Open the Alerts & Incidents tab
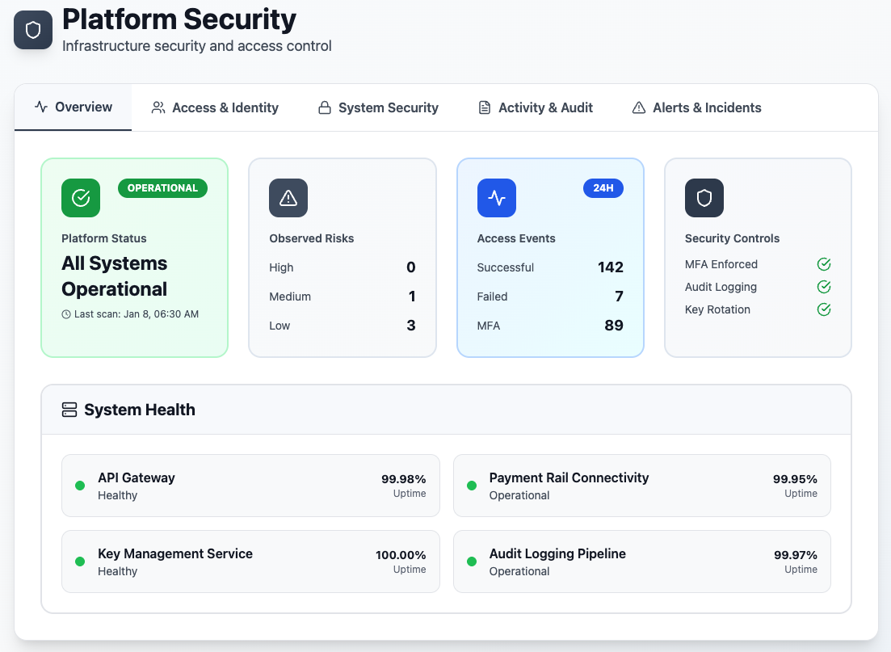The height and width of the screenshot is (652, 891). click(696, 107)
